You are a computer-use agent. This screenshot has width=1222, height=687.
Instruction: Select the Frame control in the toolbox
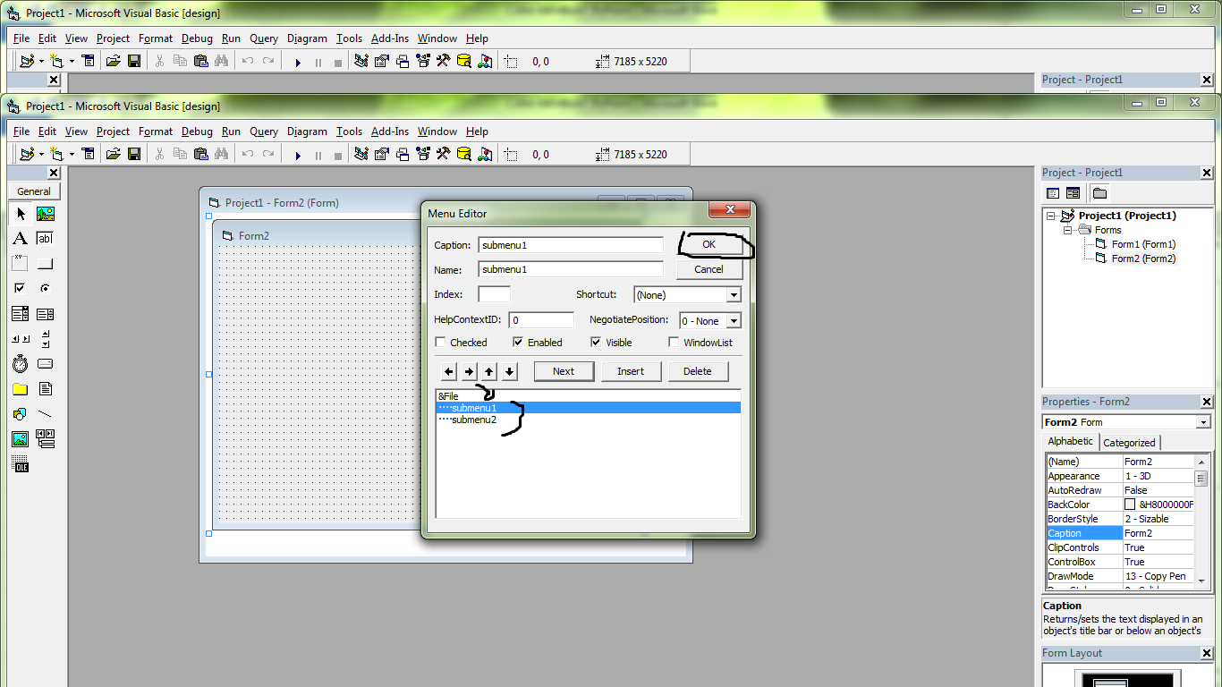tap(21, 264)
